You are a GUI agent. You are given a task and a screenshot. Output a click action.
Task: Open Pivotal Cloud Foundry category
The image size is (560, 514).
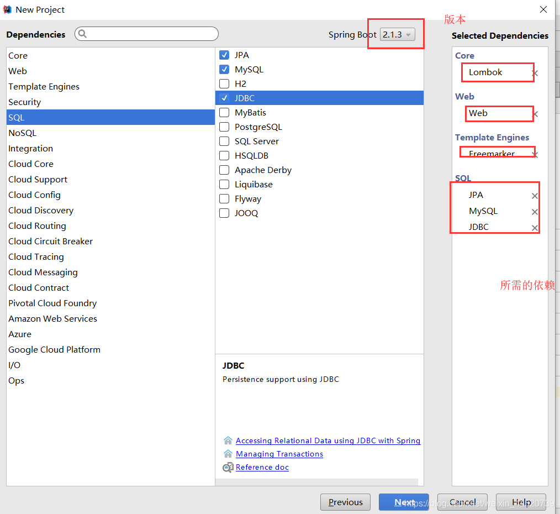point(110,303)
